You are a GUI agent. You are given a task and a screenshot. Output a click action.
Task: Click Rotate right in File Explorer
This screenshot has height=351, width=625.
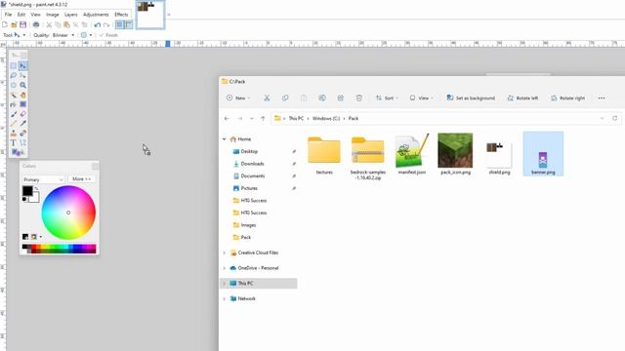pyautogui.click(x=567, y=97)
